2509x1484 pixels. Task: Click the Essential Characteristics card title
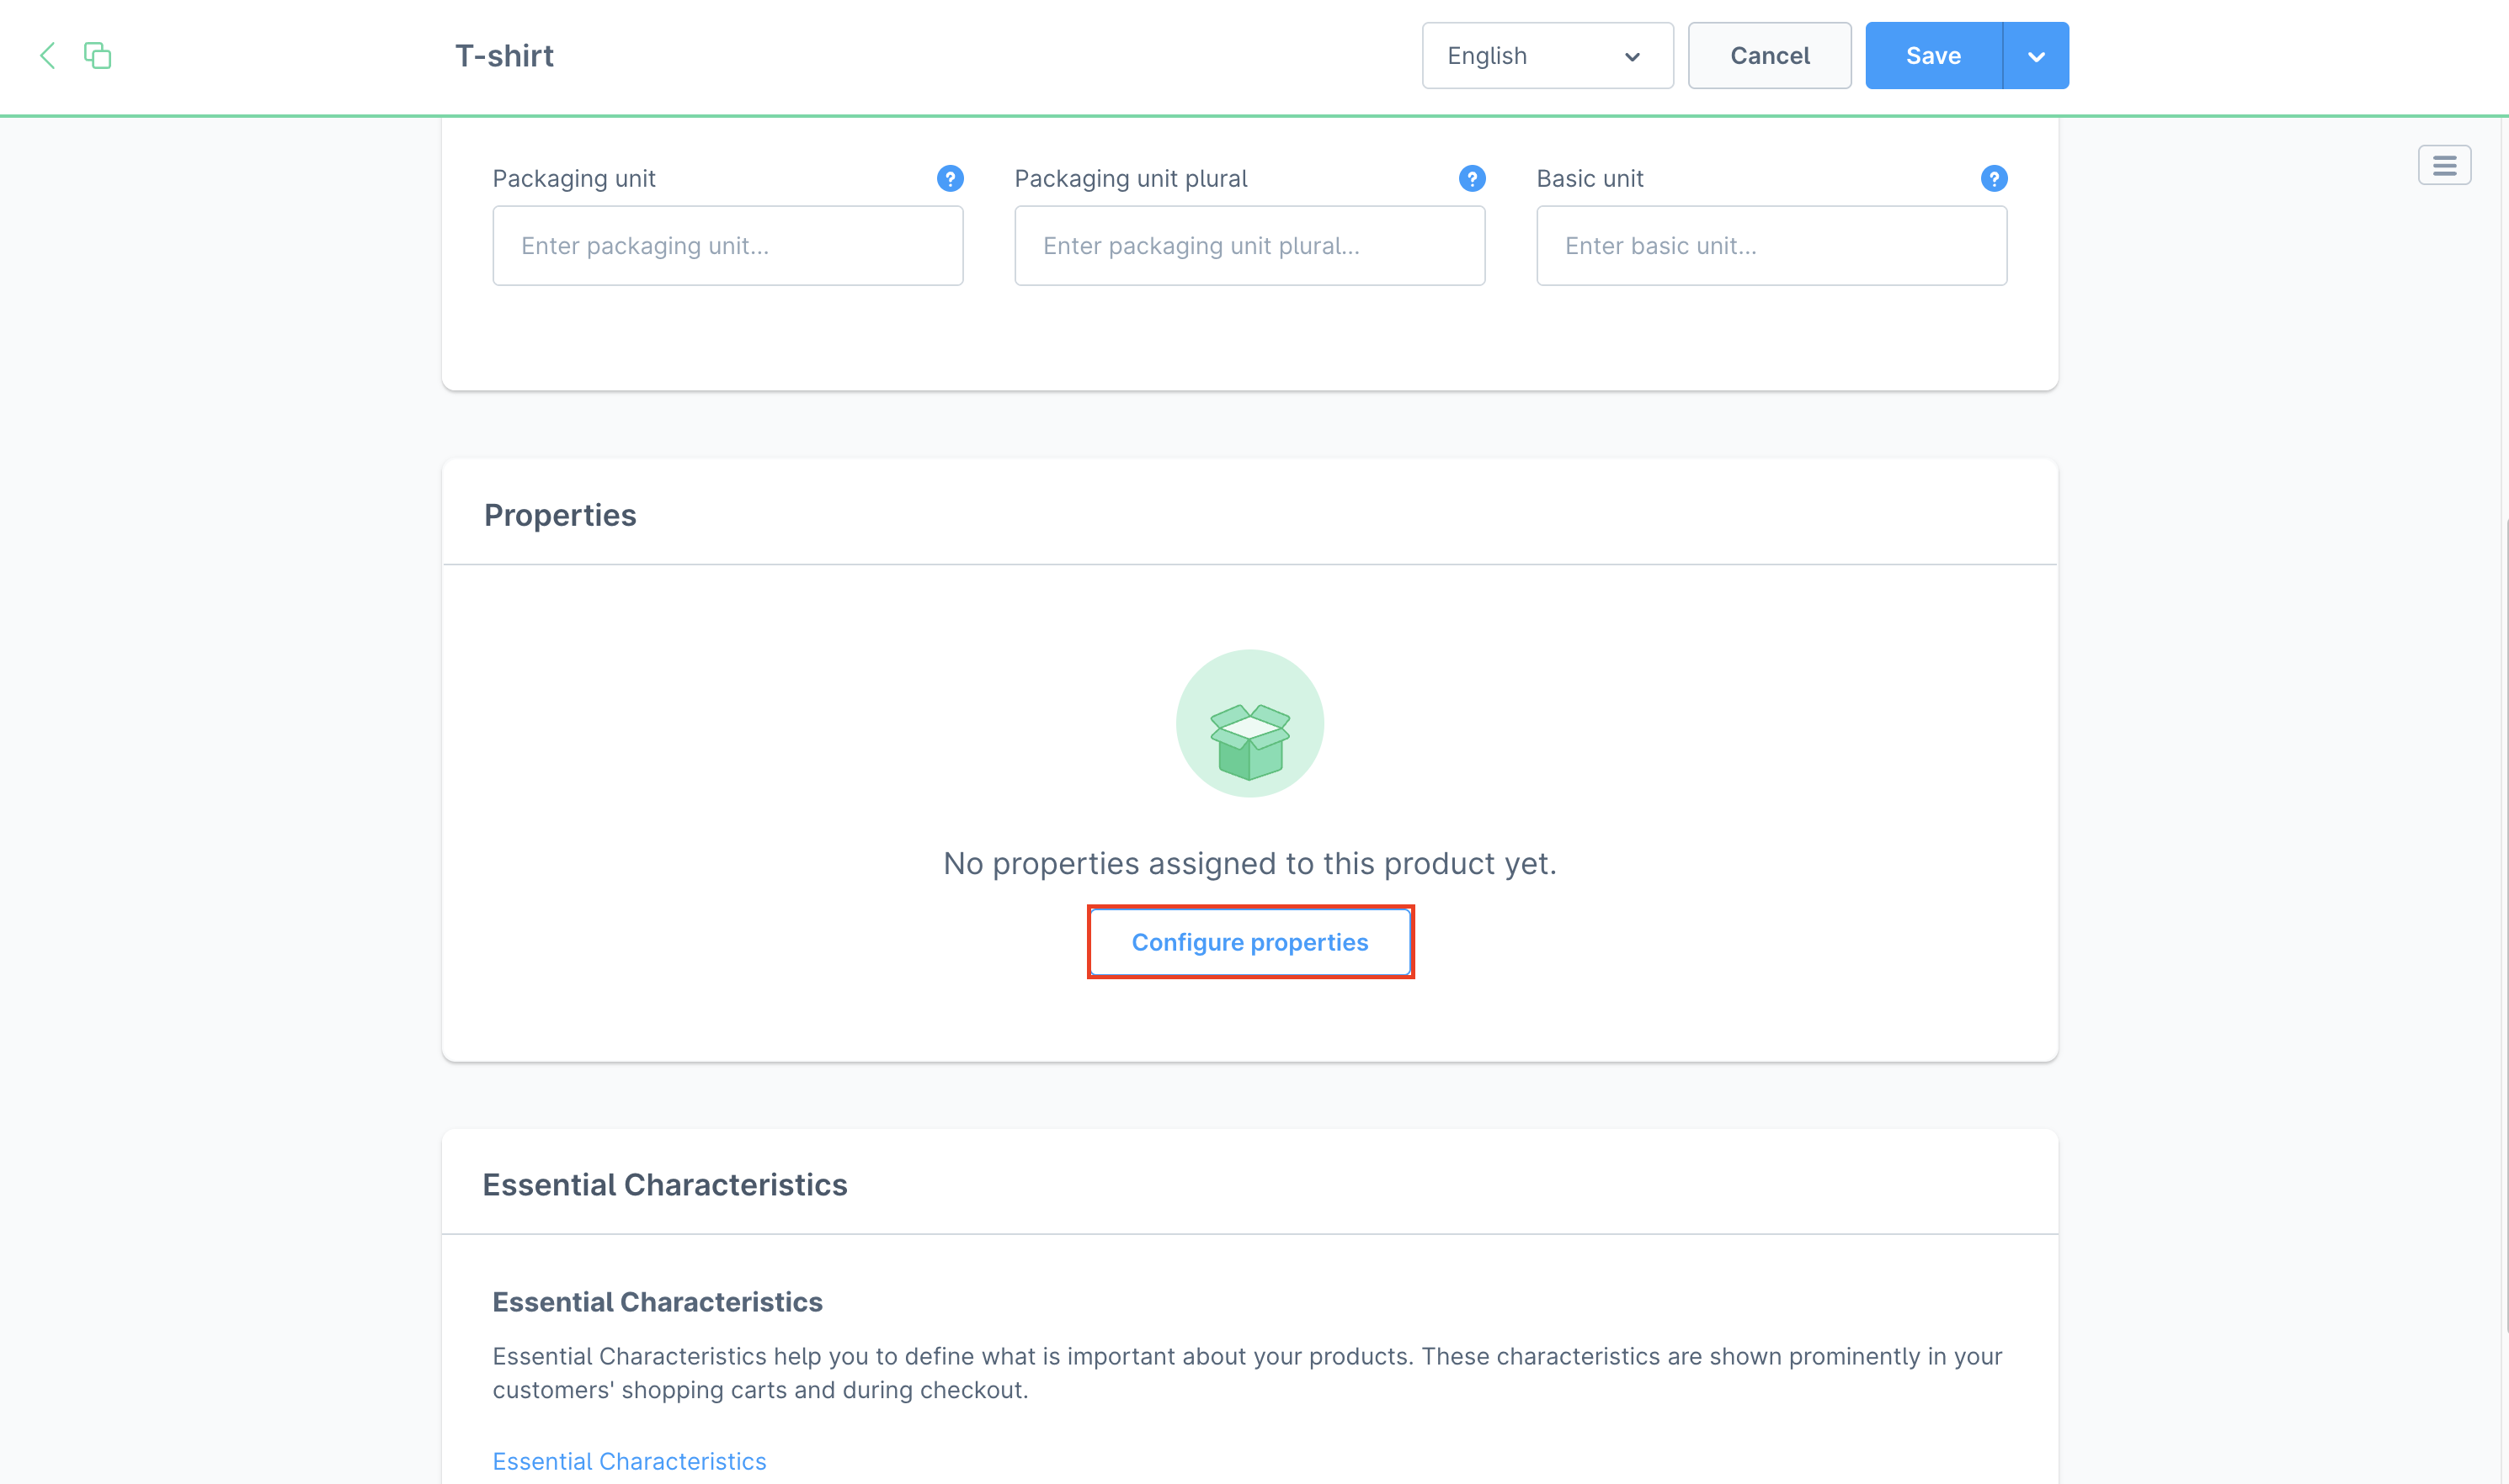pyautogui.click(x=664, y=1185)
